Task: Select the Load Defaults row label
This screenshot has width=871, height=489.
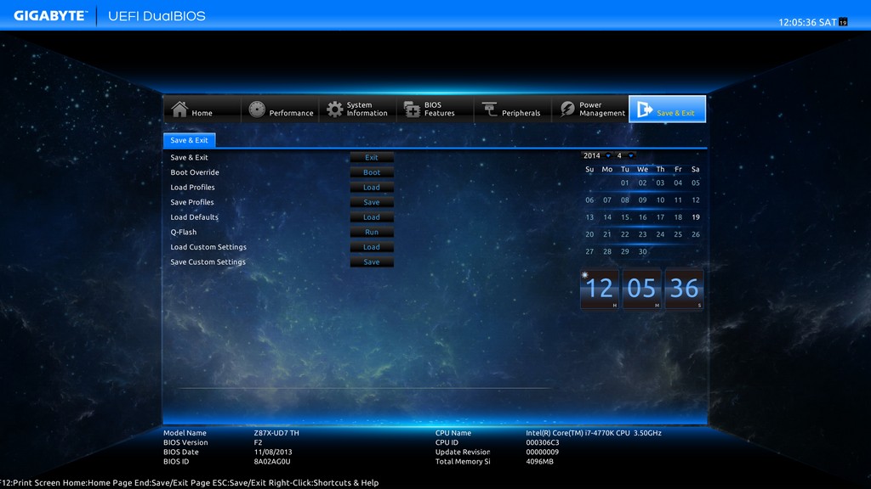Action: [x=195, y=217]
